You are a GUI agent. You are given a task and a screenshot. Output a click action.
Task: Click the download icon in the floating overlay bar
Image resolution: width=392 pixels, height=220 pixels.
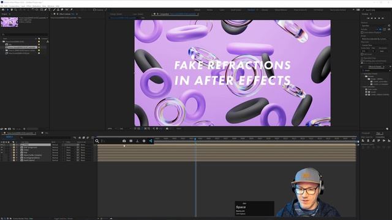tap(137, 141)
